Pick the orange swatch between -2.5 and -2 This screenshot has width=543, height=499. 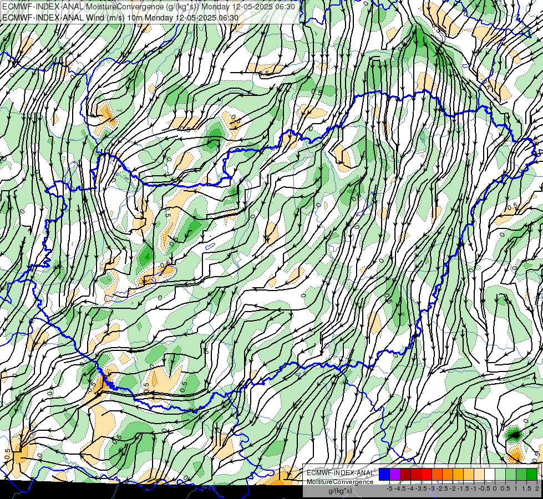click(x=448, y=475)
